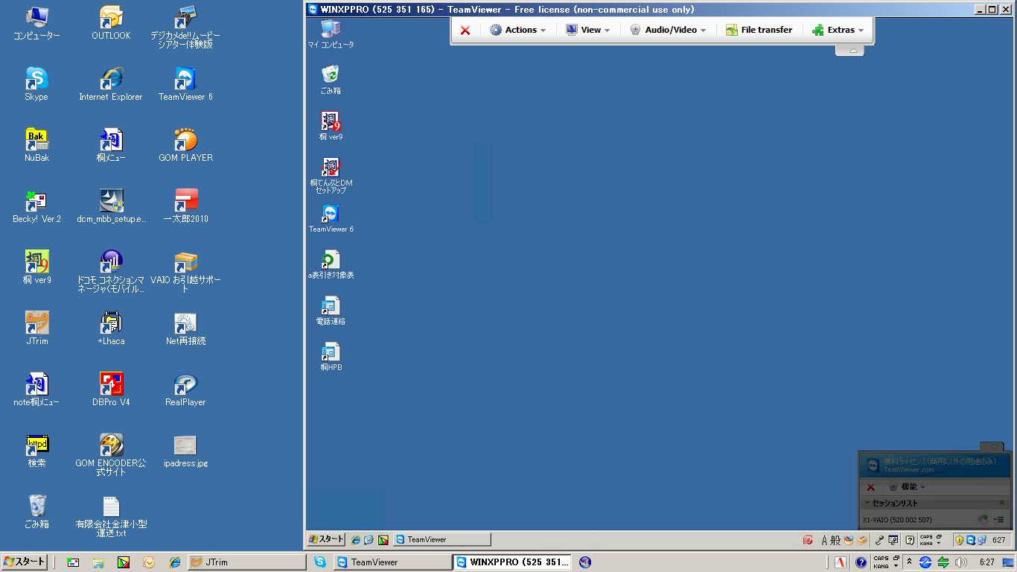This screenshot has height=572, width=1017.
Task: Select the dcm_mbb_setup.e... desktop file
Action: pyautogui.click(x=111, y=206)
